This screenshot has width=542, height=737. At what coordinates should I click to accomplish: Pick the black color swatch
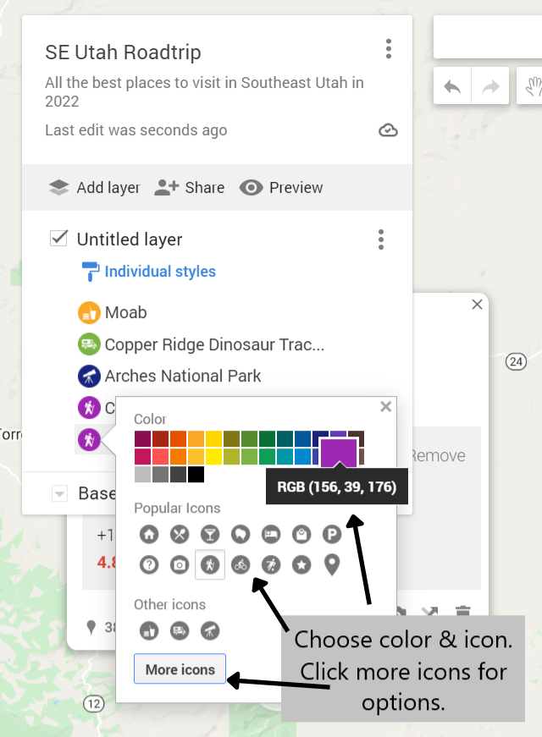tap(196, 475)
